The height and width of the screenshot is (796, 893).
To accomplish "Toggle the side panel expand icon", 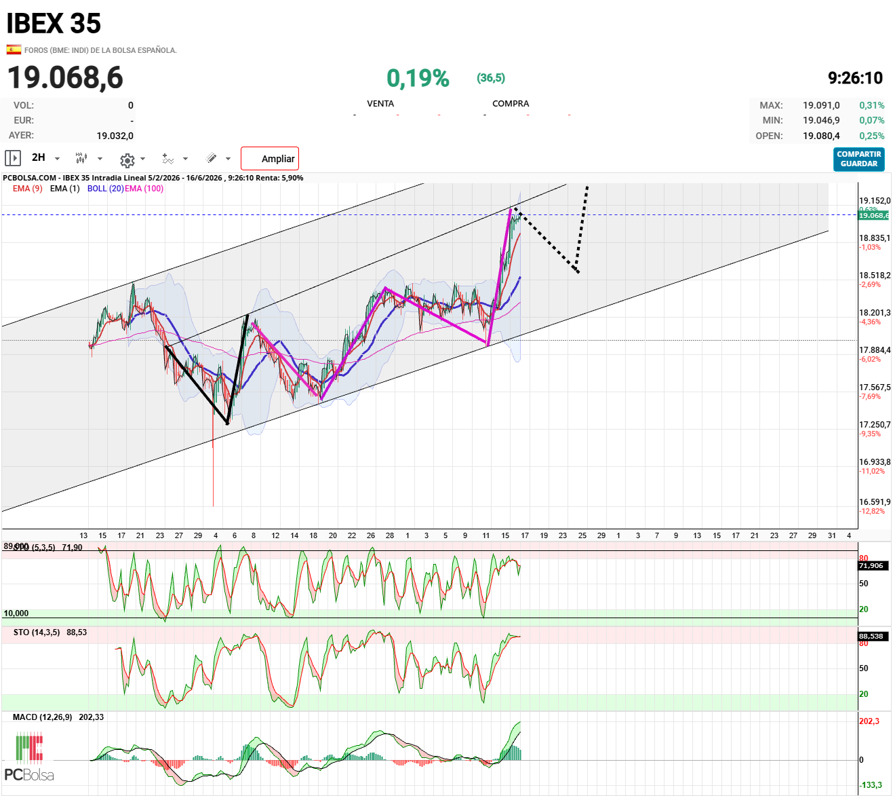I will [13, 158].
